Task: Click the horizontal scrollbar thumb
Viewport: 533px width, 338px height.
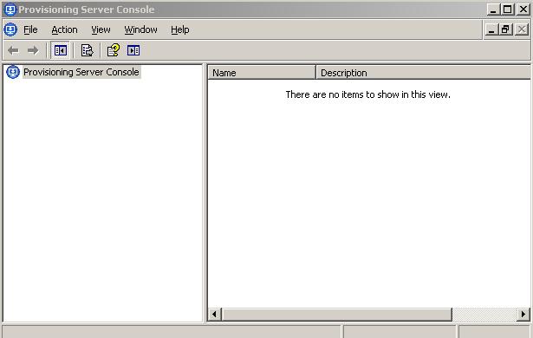Action: click(x=337, y=315)
